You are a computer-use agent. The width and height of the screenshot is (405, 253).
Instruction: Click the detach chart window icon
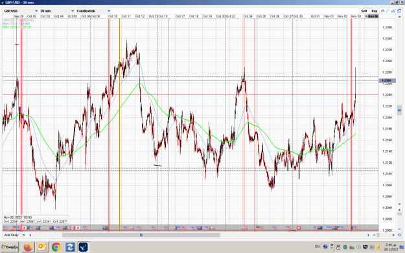[x=399, y=11]
